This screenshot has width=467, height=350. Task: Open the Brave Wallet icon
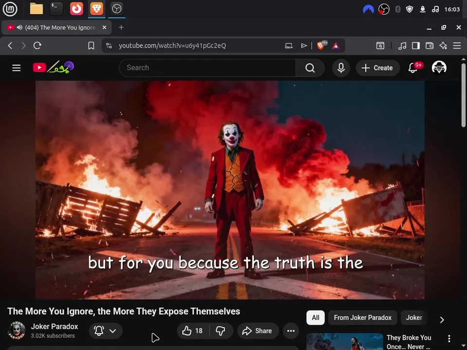(x=430, y=46)
